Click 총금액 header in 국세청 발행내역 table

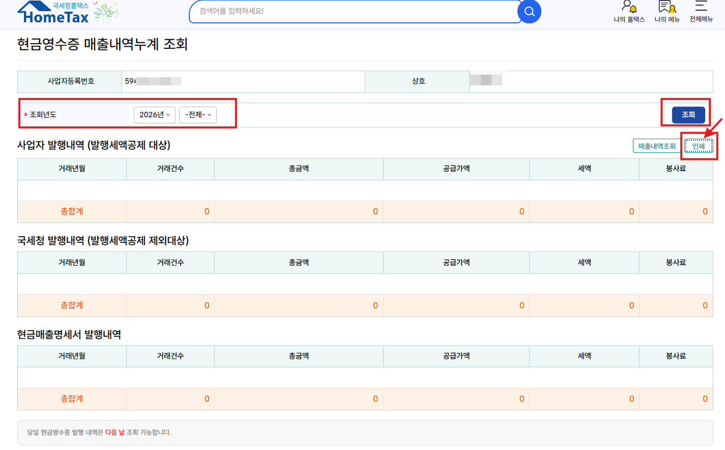(299, 263)
